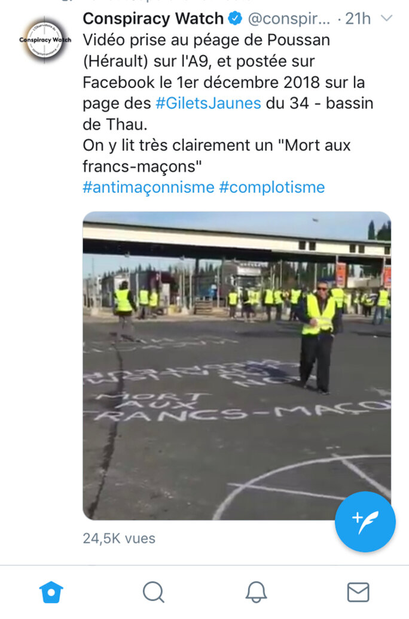Tap the compose tweet feather button
This screenshot has width=409, height=619.
coord(365,522)
